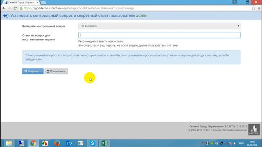The width and height of the screenshot is (262, 147).
Task: Click the Сохранить button
Action: coord(33,71)
